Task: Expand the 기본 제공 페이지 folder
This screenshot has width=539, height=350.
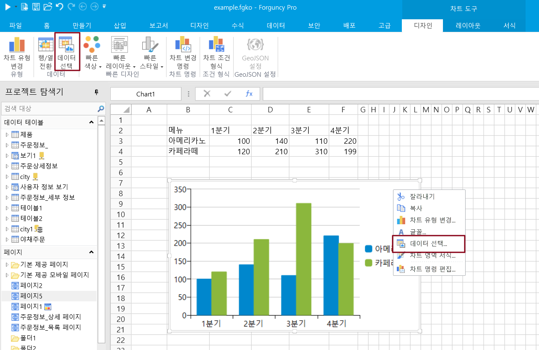Action: click(7, 264)
